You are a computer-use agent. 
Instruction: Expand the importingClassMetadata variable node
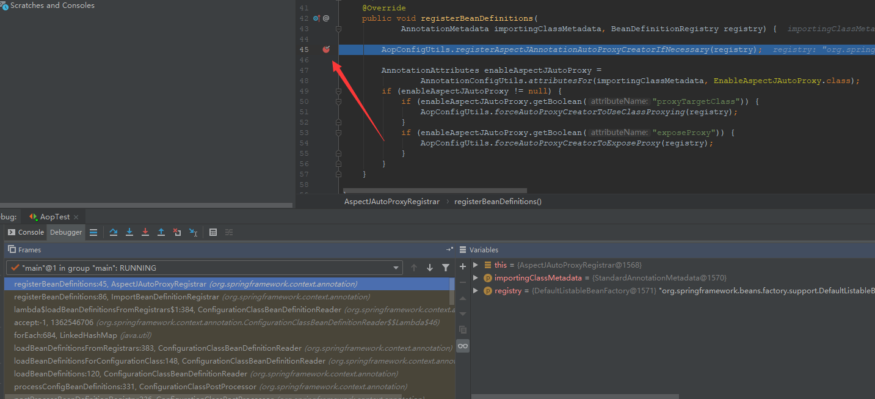[476, 278]
